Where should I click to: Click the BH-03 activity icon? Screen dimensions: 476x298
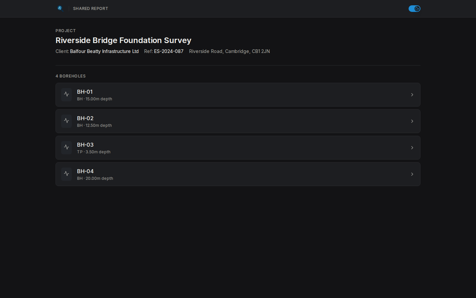(x=66, y=148)
